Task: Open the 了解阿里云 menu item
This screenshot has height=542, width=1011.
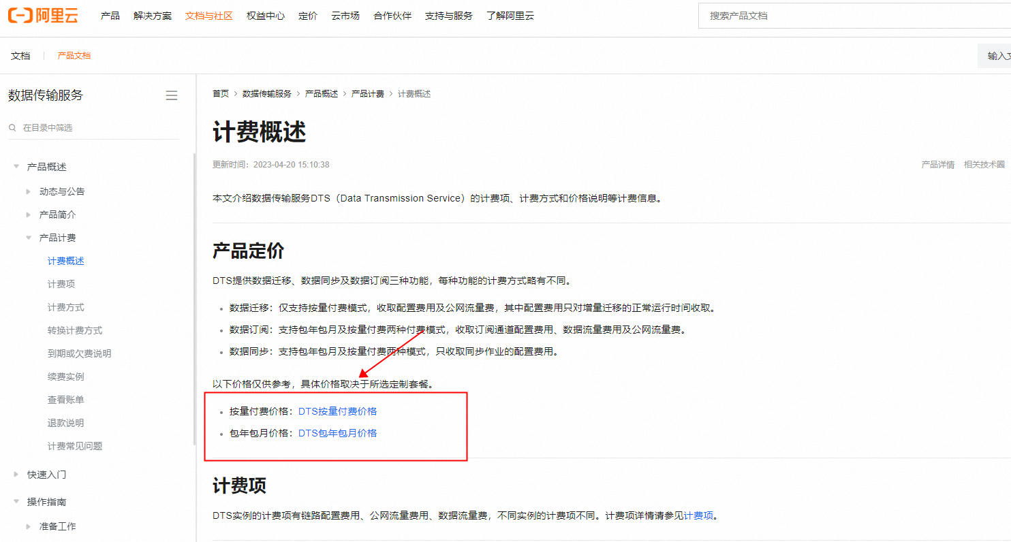Action: tap(510, 16)
